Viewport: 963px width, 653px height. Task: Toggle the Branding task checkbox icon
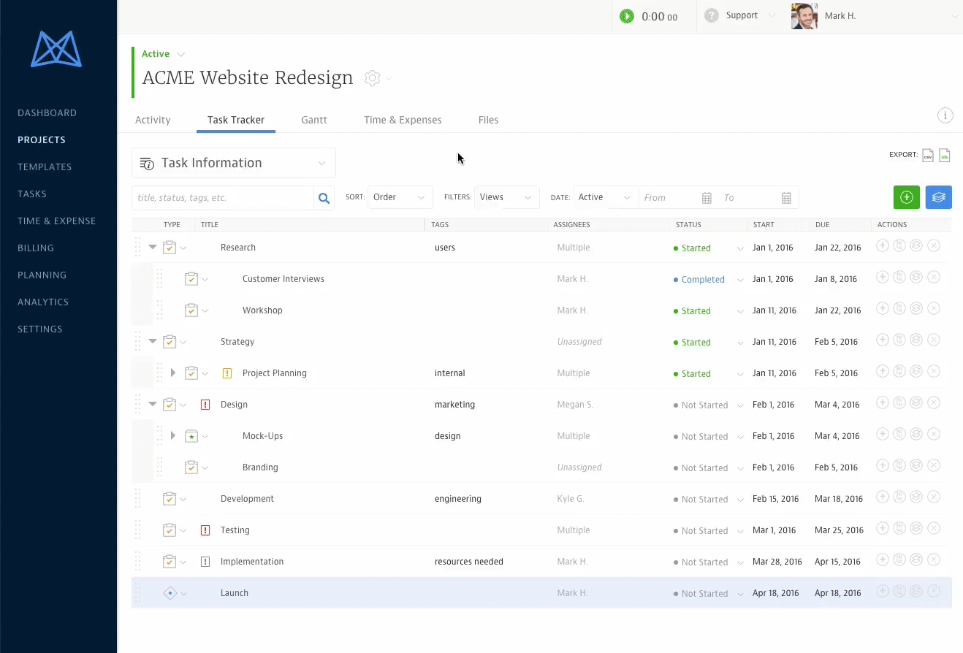tap(191, 467)
